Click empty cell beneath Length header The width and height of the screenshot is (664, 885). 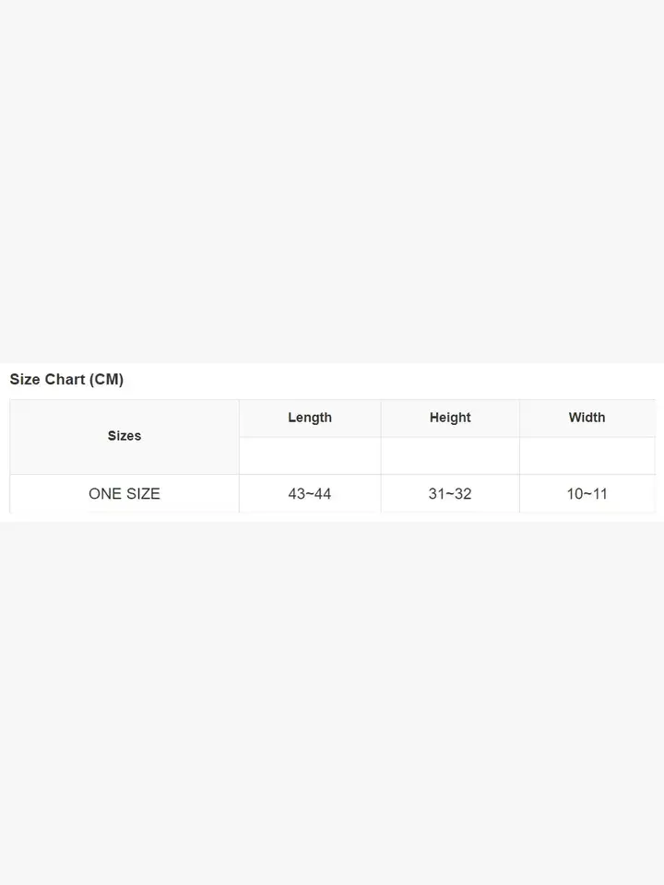(310, 456)
